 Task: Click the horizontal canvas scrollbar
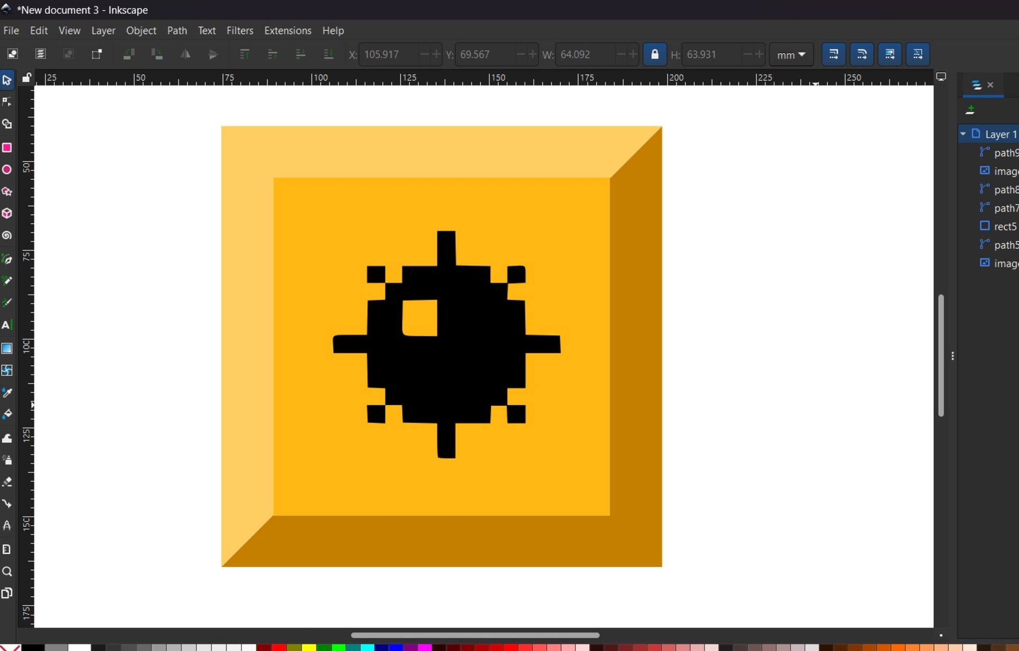click(475, 635)
